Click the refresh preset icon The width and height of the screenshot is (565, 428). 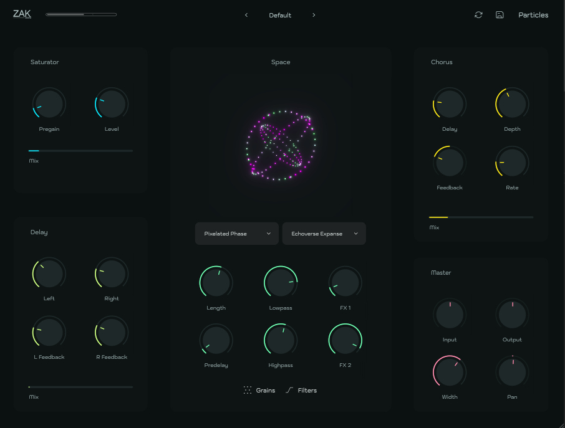click(x=478, y=15)
